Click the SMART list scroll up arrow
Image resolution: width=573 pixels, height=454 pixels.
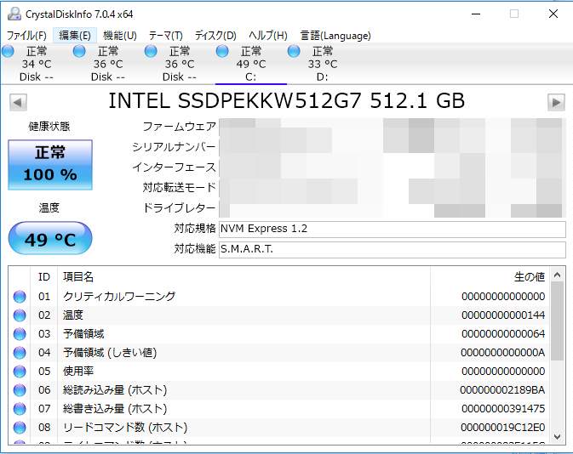tap(557, 275)
